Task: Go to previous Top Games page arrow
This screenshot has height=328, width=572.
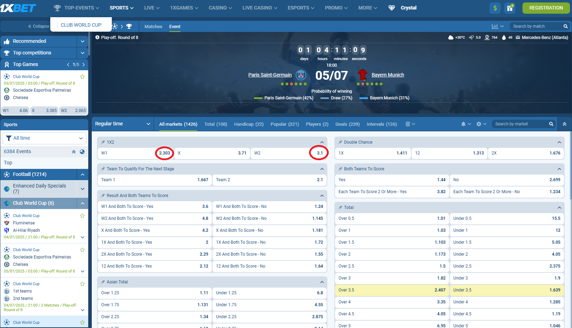Action: tap(68, 65)
